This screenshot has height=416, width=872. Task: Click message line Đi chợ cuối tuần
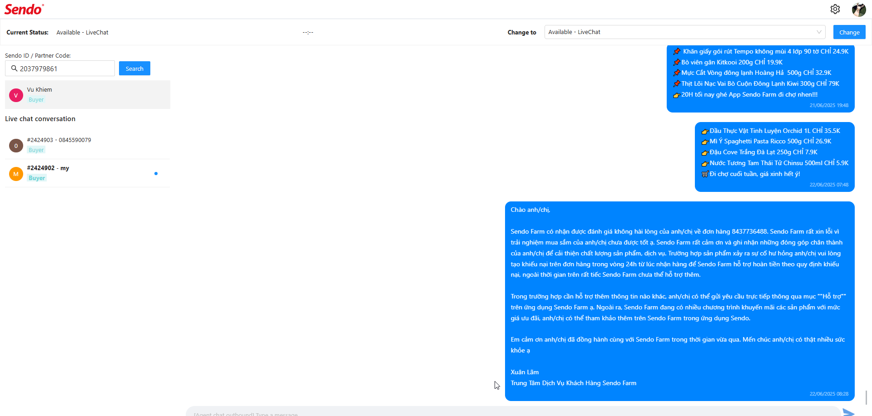tap(751, 174)
